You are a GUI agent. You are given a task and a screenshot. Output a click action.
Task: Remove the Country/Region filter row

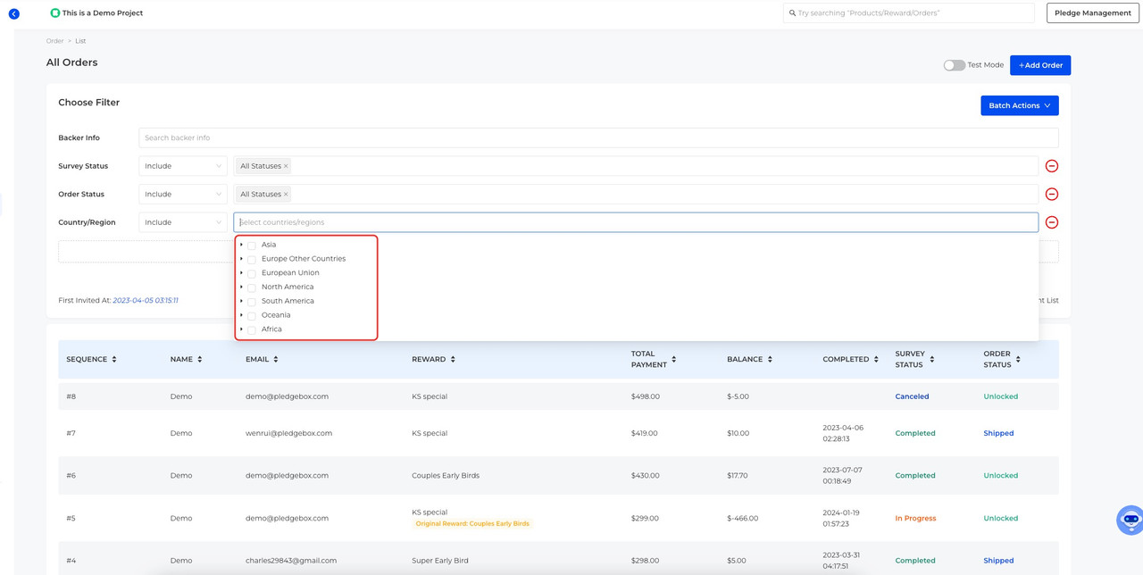tap(1052, 222)
